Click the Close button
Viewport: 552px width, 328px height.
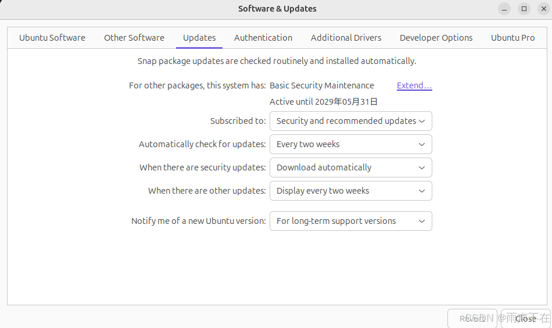point(526,319)
